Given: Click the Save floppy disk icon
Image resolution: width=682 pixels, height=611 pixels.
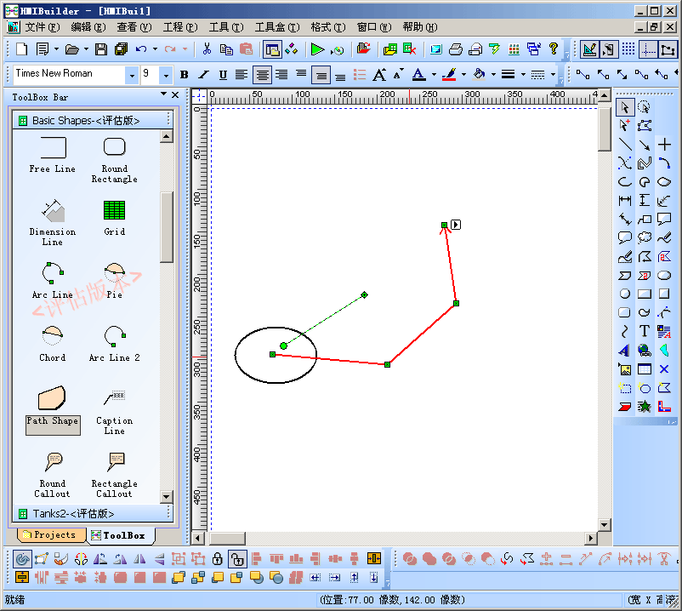Looking at the screenshot, I should point(101,49).
